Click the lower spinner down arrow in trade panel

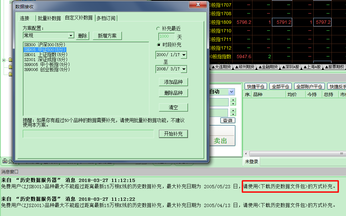[x=233, y=114]
